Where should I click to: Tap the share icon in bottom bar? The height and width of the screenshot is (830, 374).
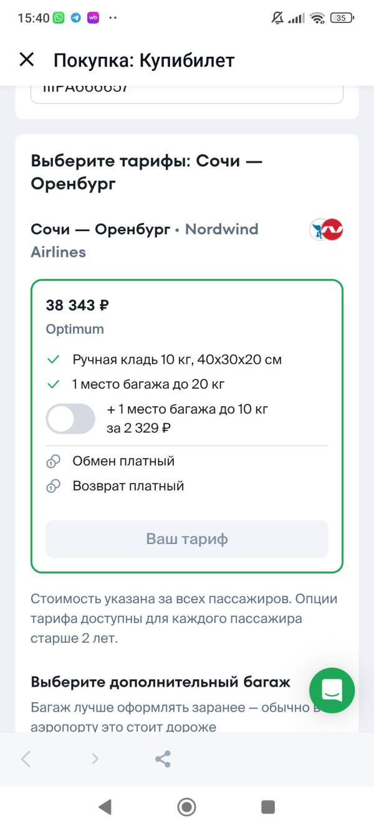point(163,759)
